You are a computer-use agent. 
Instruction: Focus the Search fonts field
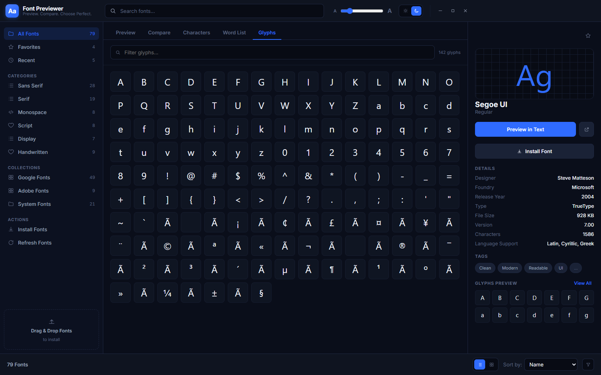coord(214,11)
